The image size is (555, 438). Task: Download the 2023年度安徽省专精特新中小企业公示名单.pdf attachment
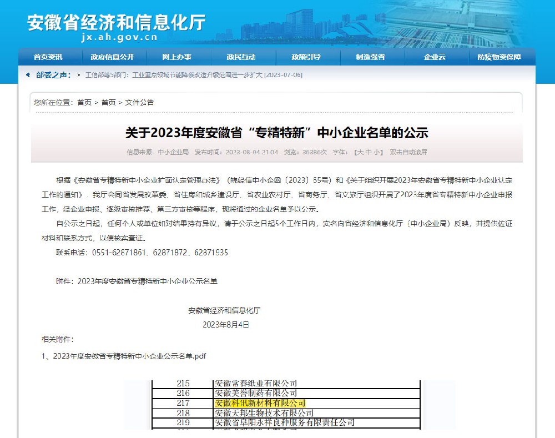(129, 356)
